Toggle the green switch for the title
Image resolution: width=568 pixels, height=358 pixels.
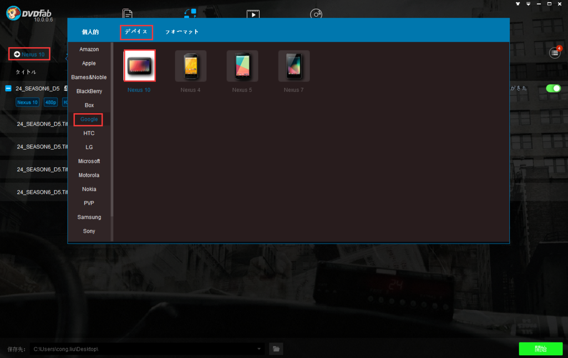click(x=553, y=88)
